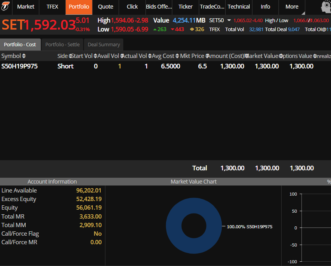
Task: Click the 100.00% S50H19P975 chart label
Action: point(250,227)
